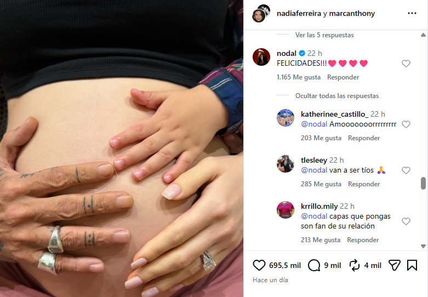The image size is (428, 297).
Task: Open nodal's profile picture
Action: pyautogui.click(x=261, y=57)
